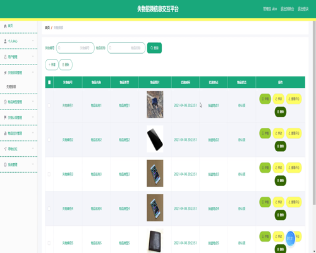Viewport: 316px width, 253px height.
Task: Click the 个人中心 person icon
Action: click(x=5, y=41)
